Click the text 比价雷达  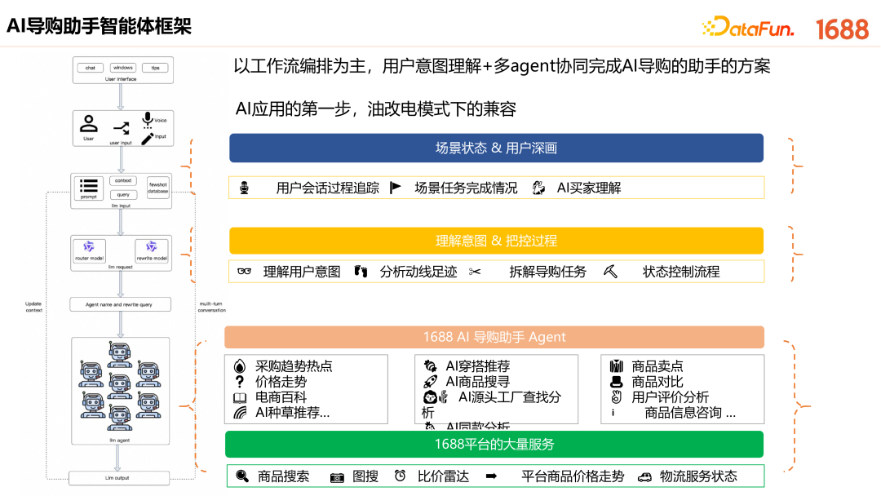pos(443,476)
